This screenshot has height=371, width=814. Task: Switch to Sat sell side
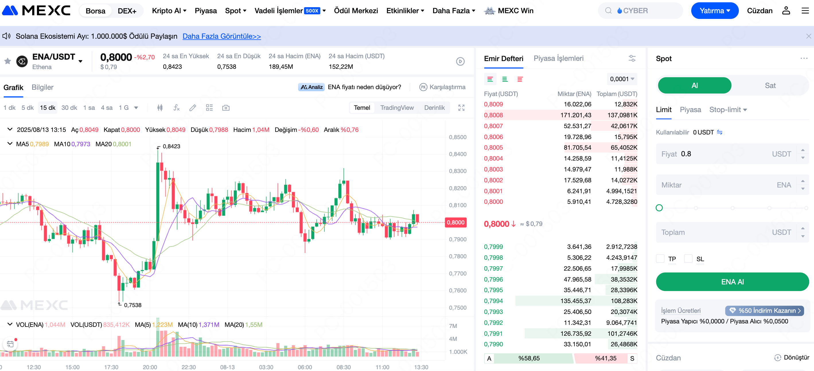[x=770, y=85]
